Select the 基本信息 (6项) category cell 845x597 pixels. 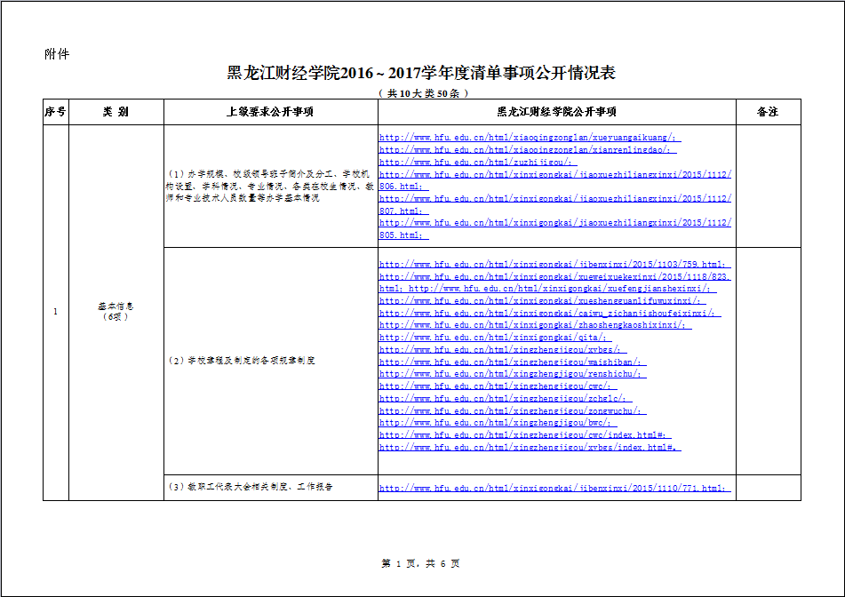click(x=116, y=311)
